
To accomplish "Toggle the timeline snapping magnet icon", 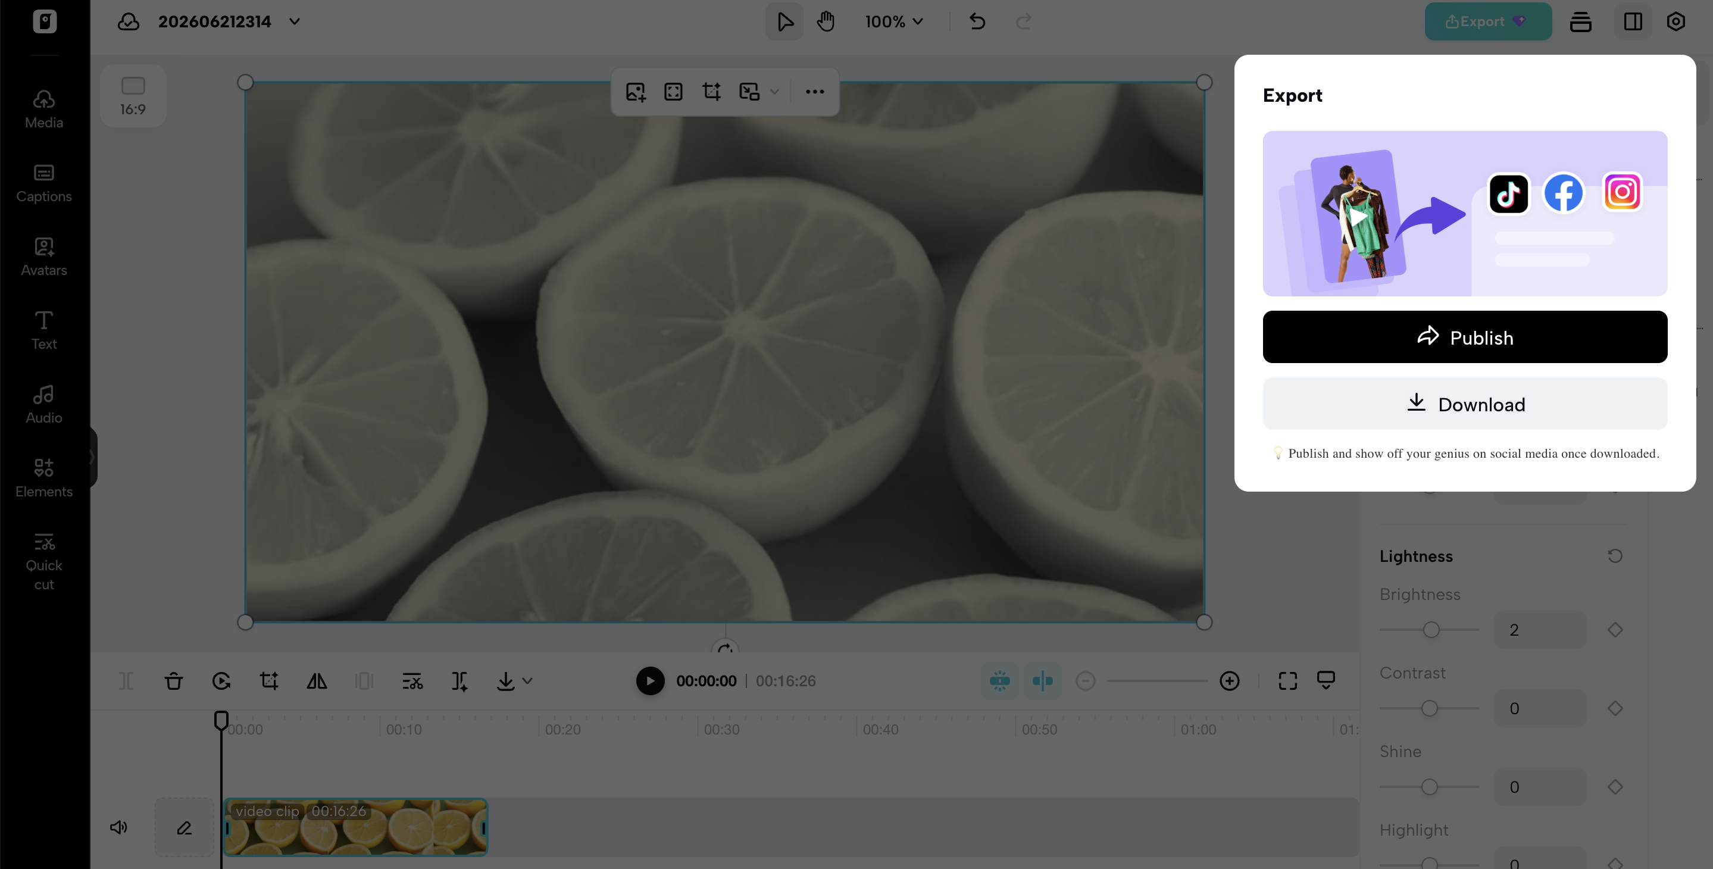I will click(999, 681).
